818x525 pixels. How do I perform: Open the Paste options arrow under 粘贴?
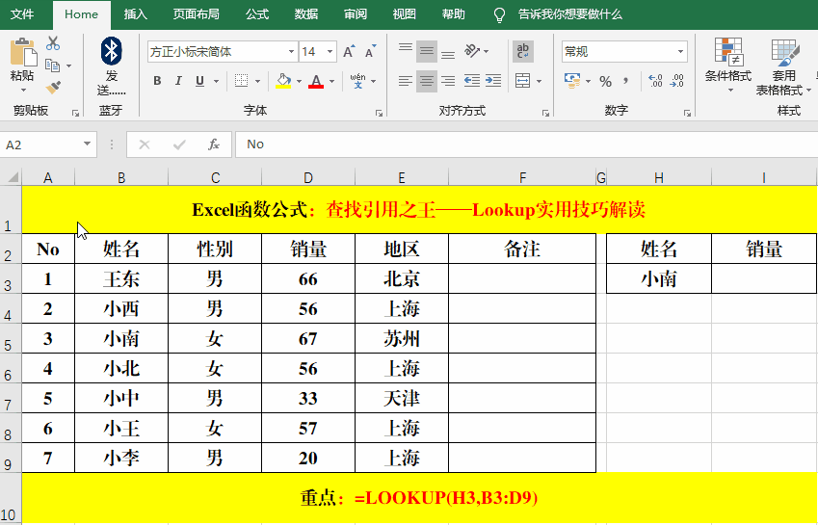coord(22,91)
